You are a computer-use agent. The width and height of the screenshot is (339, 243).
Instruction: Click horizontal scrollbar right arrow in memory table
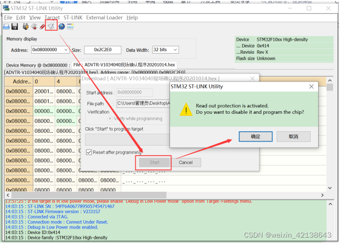(x=323, y=195)
